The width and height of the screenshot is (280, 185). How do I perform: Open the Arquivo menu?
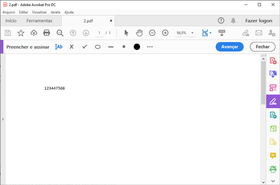point(9,12)
